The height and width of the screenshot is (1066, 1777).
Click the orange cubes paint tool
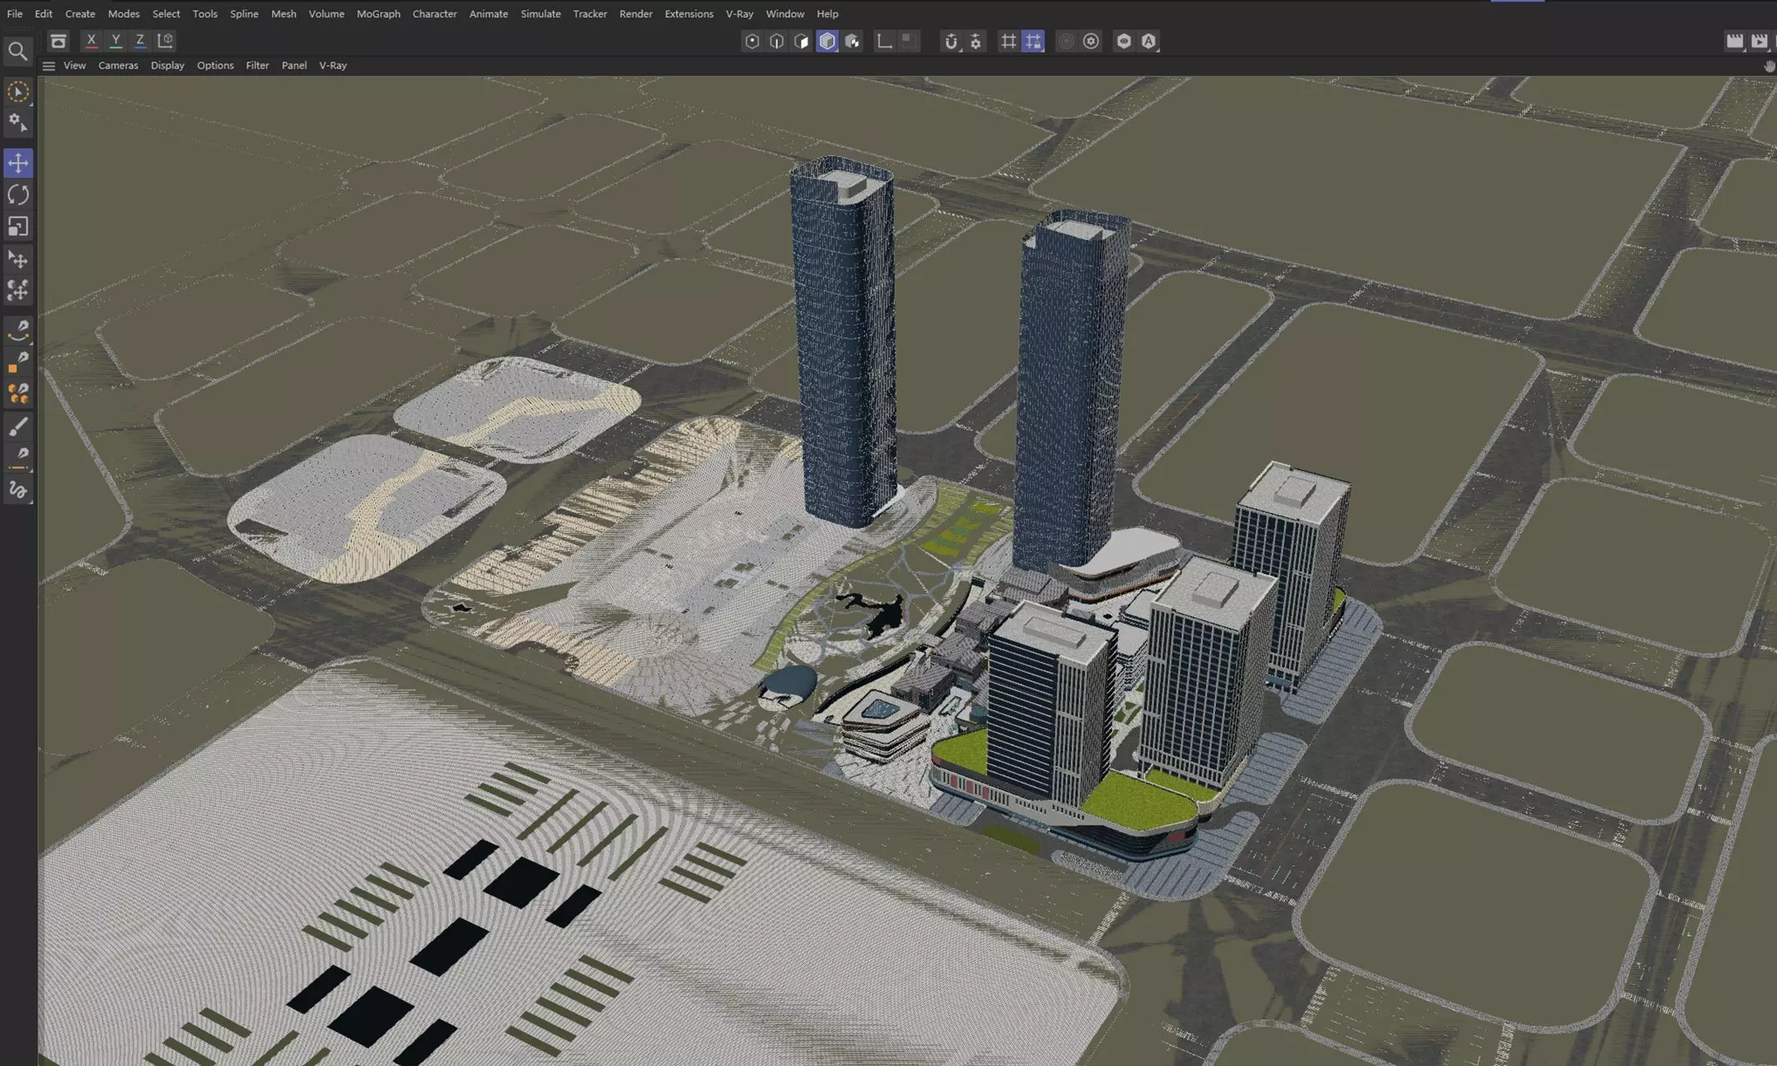tap(18, 393)
